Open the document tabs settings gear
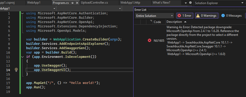 (190, 3)
